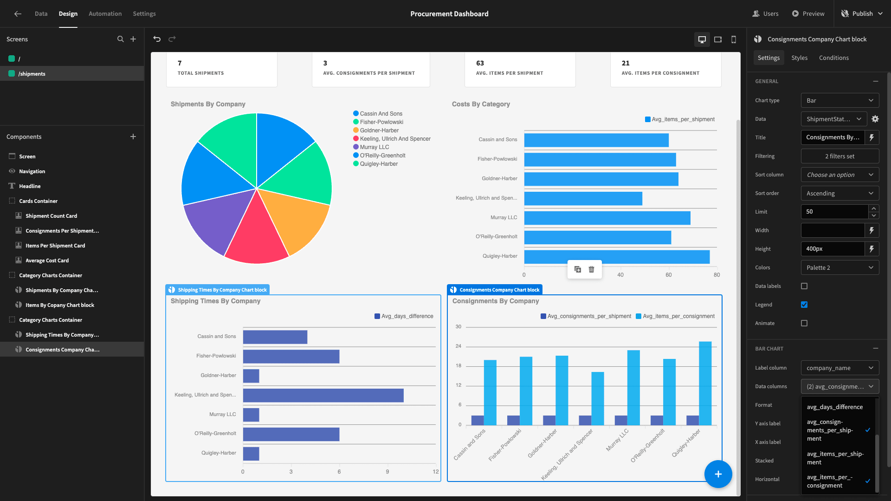Open the top Settings tab

[144, 14]
